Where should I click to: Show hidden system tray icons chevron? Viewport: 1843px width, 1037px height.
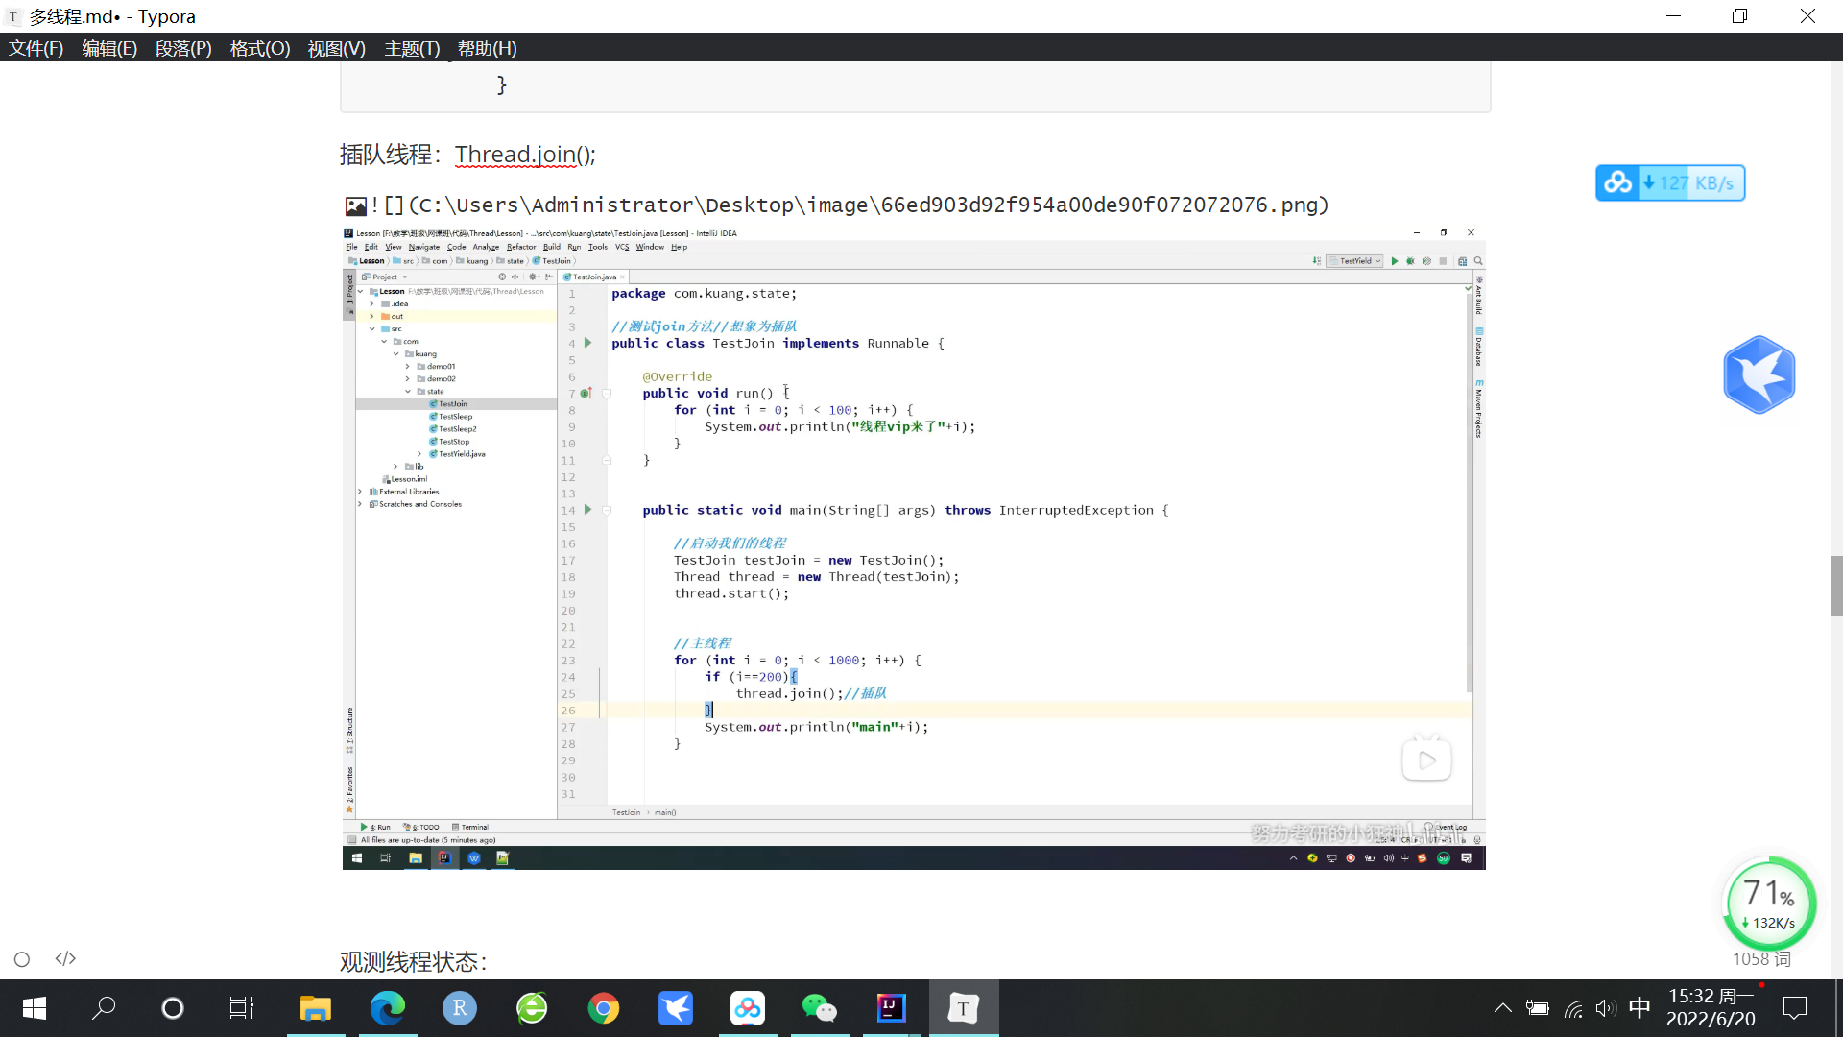click(x=1503, y=1008)
